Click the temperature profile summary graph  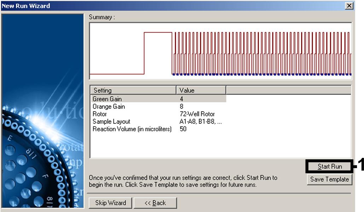pyautogui.click(x=220, y=51)
